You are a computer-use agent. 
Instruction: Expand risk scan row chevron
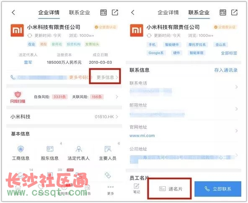pyautogui.click(x=117, y=97)
